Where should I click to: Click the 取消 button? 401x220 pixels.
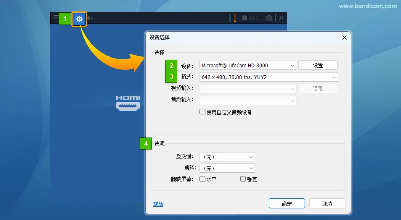pos(327,203)
